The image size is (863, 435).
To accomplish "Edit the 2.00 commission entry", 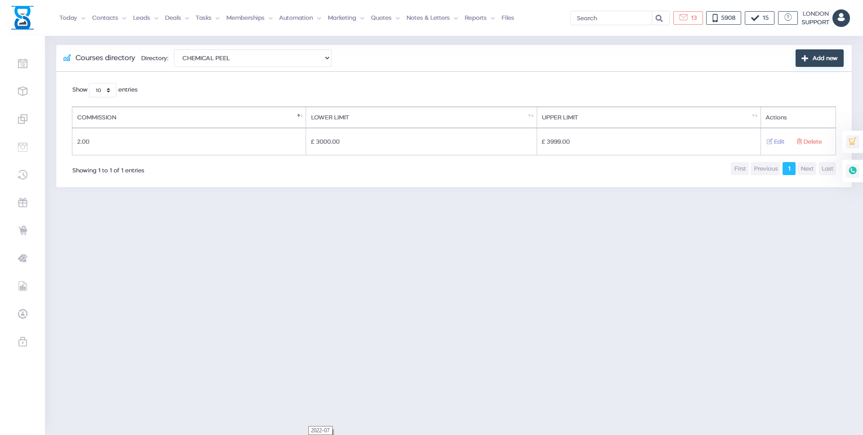I will coord(775,141).
